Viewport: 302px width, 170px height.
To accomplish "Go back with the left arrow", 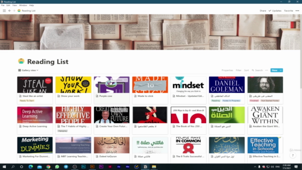I will pos(9,11).
